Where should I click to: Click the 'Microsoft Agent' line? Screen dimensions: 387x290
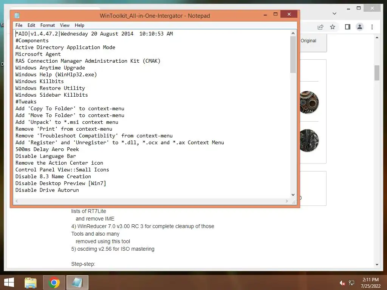[38, 54]
